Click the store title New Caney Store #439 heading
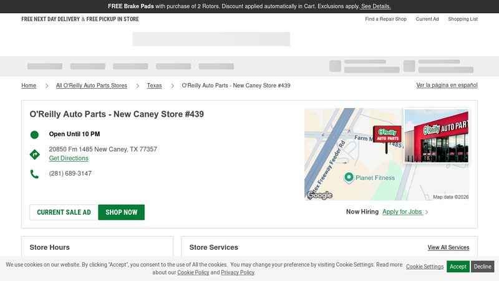Viewport: 499px width, 281px height. click(117, 114)
